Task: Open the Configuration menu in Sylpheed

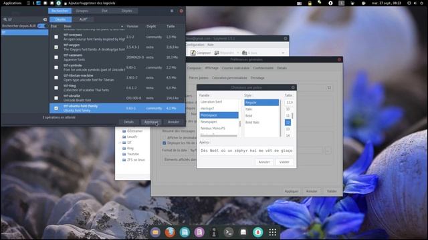Action: [195, 45]
